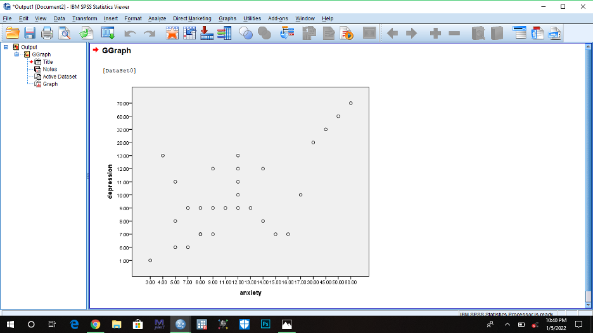This screenshot has height=333, width=593.
Task: Click the Show book magnifier icon
Action: [x=478, y=34]
